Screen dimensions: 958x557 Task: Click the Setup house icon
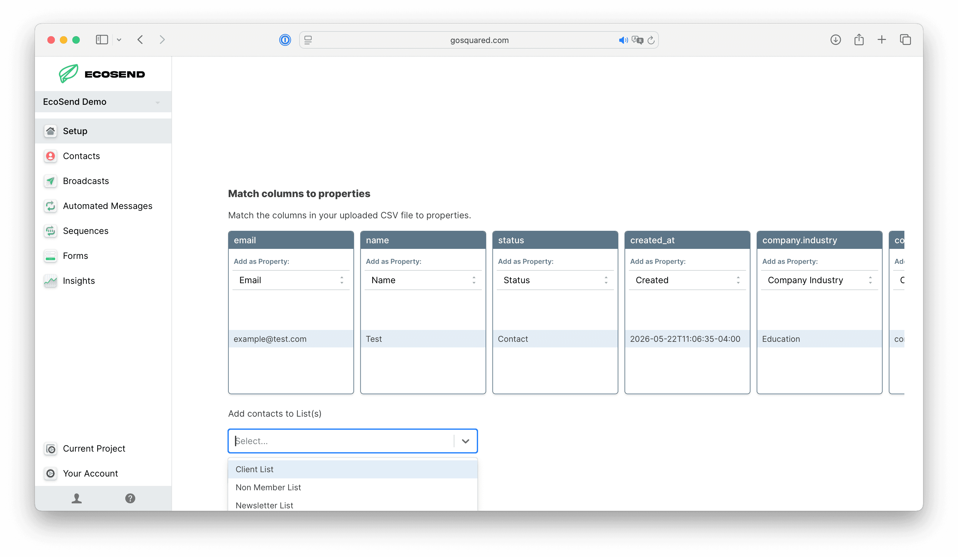tap(50, 131)
